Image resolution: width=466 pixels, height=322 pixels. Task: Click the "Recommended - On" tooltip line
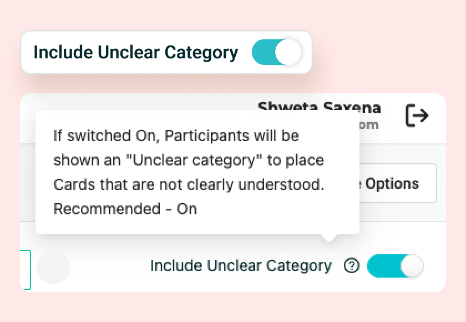125,209
